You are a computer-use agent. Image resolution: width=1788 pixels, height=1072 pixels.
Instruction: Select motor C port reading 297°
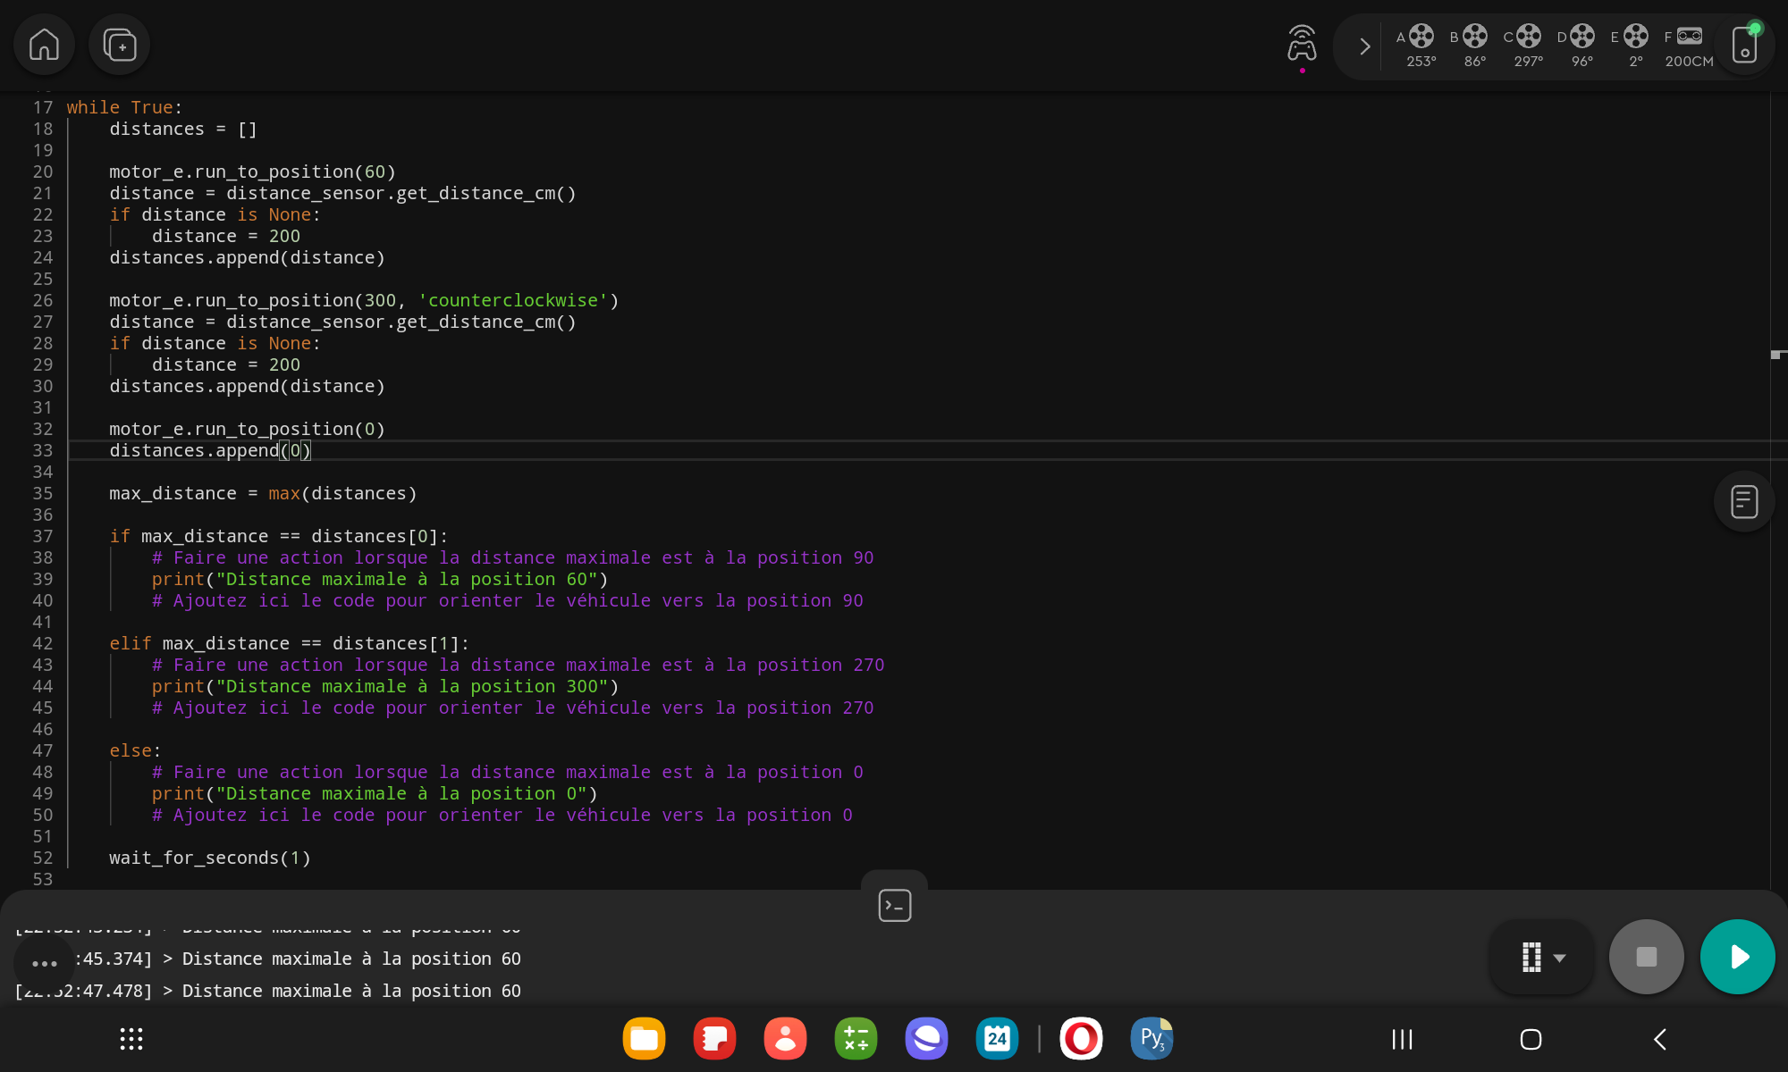pyautogui.click(x=1527, y=46)
